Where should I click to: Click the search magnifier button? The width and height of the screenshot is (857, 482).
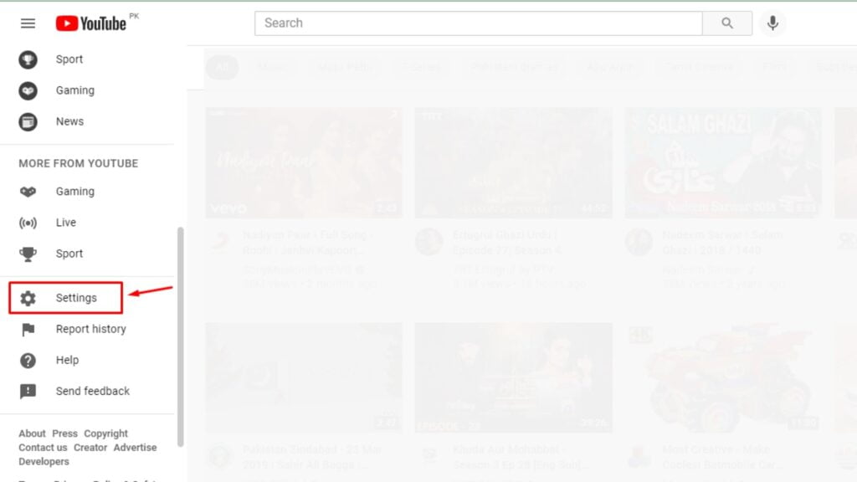(727, 23)
